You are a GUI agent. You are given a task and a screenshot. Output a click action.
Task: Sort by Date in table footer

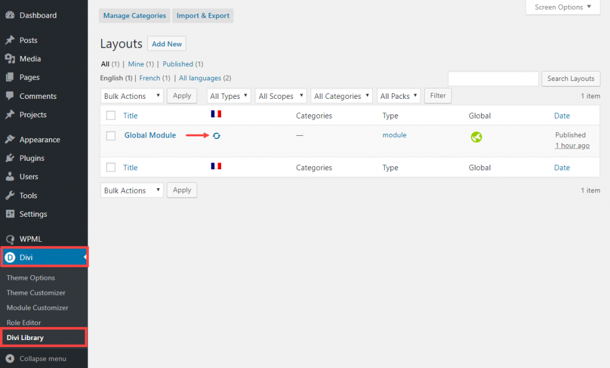tap(562, 168)
